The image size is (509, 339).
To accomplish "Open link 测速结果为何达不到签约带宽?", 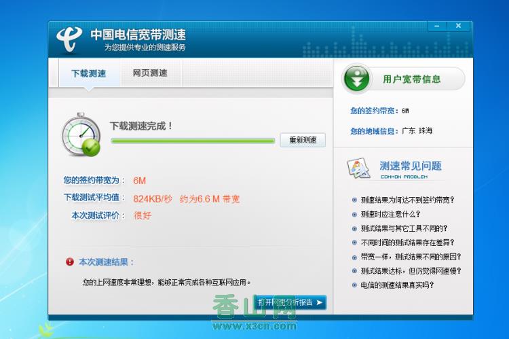I will tap(407, 200).
